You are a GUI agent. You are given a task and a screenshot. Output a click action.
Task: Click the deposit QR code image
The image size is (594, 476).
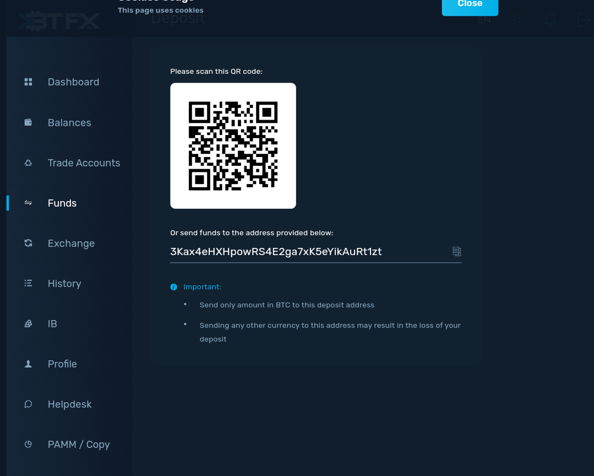233,145
